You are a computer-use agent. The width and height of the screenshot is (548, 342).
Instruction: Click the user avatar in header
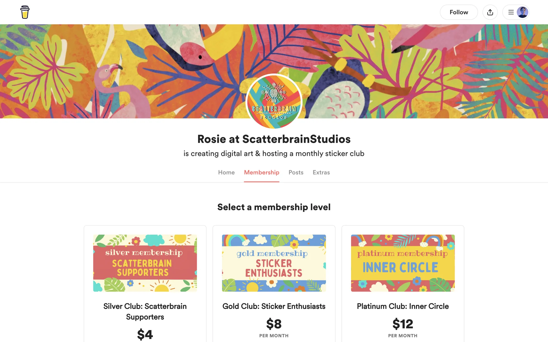coord(522,12)
